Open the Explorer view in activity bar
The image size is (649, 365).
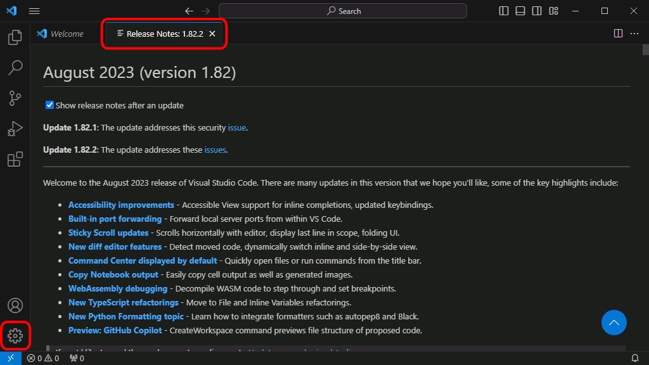point(15,37)
